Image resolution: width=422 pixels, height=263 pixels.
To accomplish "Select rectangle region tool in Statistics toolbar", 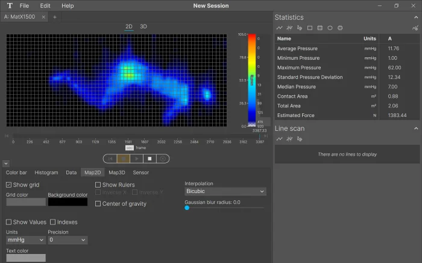I will coord(310,28).
